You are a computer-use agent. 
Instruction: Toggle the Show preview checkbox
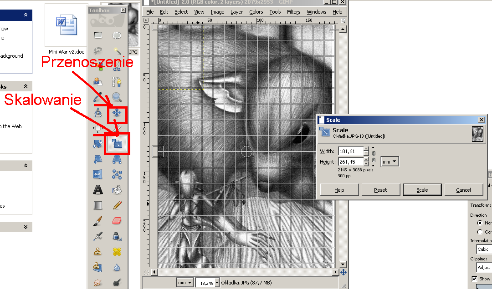coord(475,279)
